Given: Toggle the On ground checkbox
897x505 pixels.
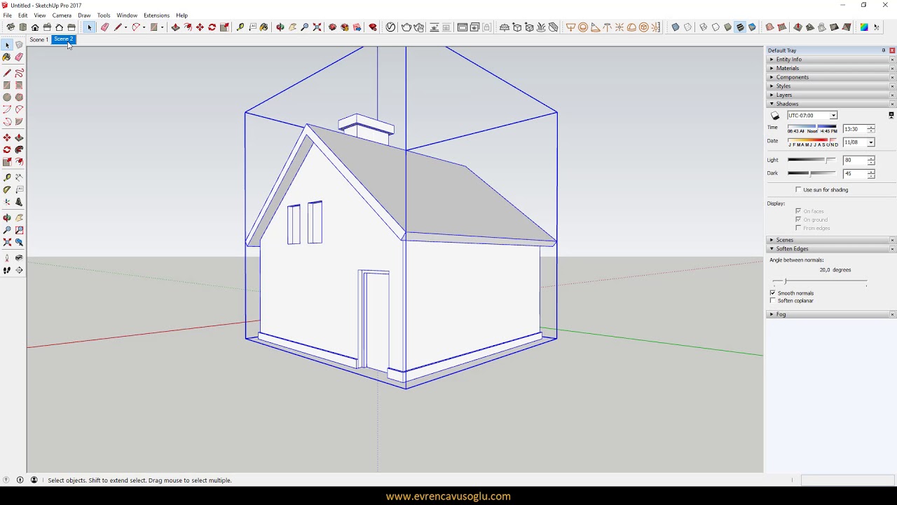Looking at the screenshot, I should [798, 220].
